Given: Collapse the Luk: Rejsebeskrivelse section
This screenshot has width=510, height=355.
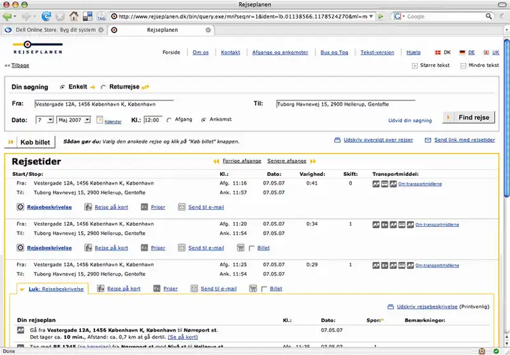Looking at the screenshot, I should coord(52,289).
